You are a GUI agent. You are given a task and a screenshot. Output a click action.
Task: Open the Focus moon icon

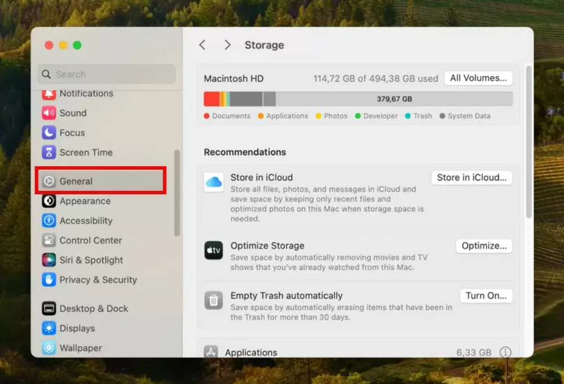(49, 133)
